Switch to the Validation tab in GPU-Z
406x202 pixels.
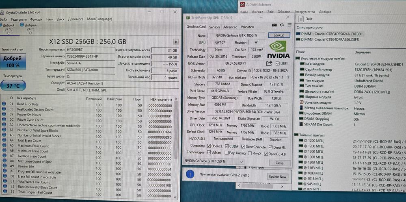[x=247, y=27]
